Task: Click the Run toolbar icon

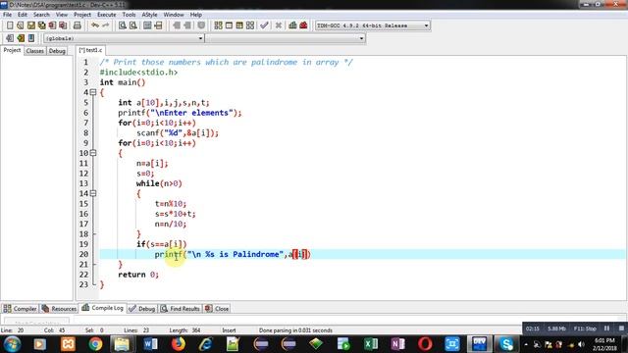Action: (x=229, y=25)
